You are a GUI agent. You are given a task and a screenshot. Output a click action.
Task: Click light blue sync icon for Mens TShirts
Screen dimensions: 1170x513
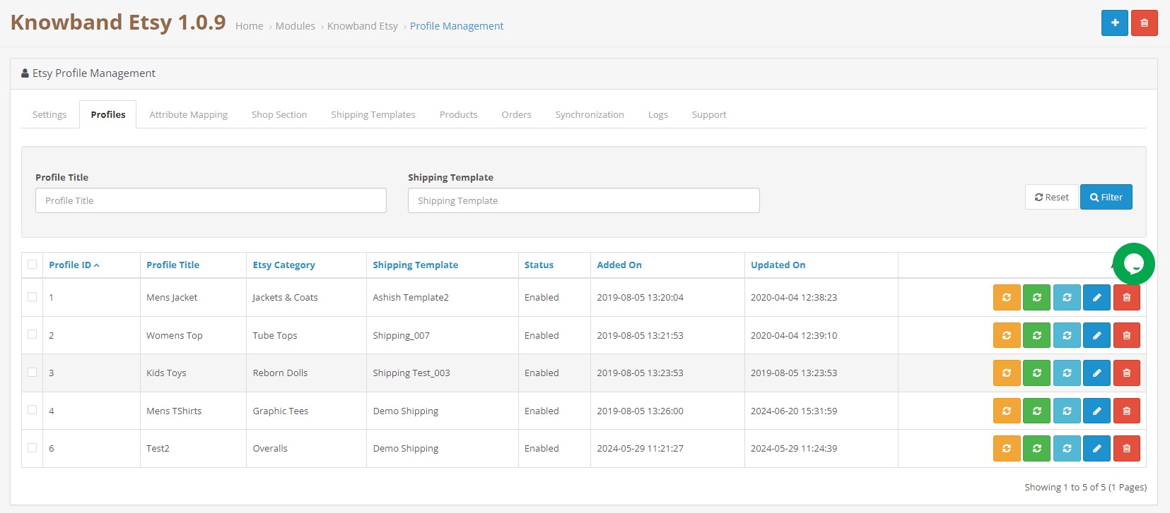click(1067, 411)
